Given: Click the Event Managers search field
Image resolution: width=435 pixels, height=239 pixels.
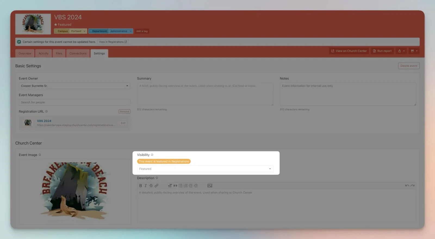Looking at the screenshot, I should 74,102.
